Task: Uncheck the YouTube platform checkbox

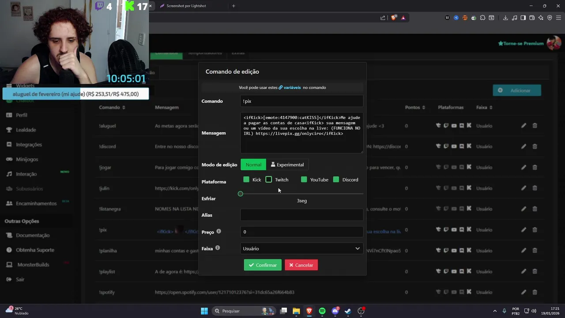Action: (304, 179)
